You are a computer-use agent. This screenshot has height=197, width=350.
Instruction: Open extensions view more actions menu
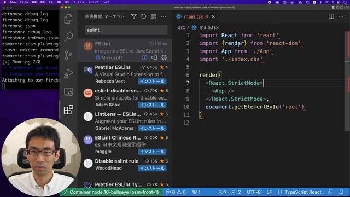point(164,16)
